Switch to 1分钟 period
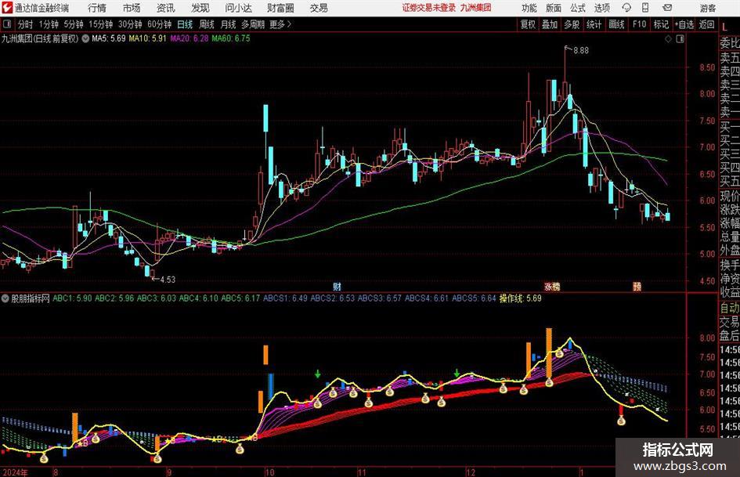The image size is (740, 477). click(x=48, y=24)
